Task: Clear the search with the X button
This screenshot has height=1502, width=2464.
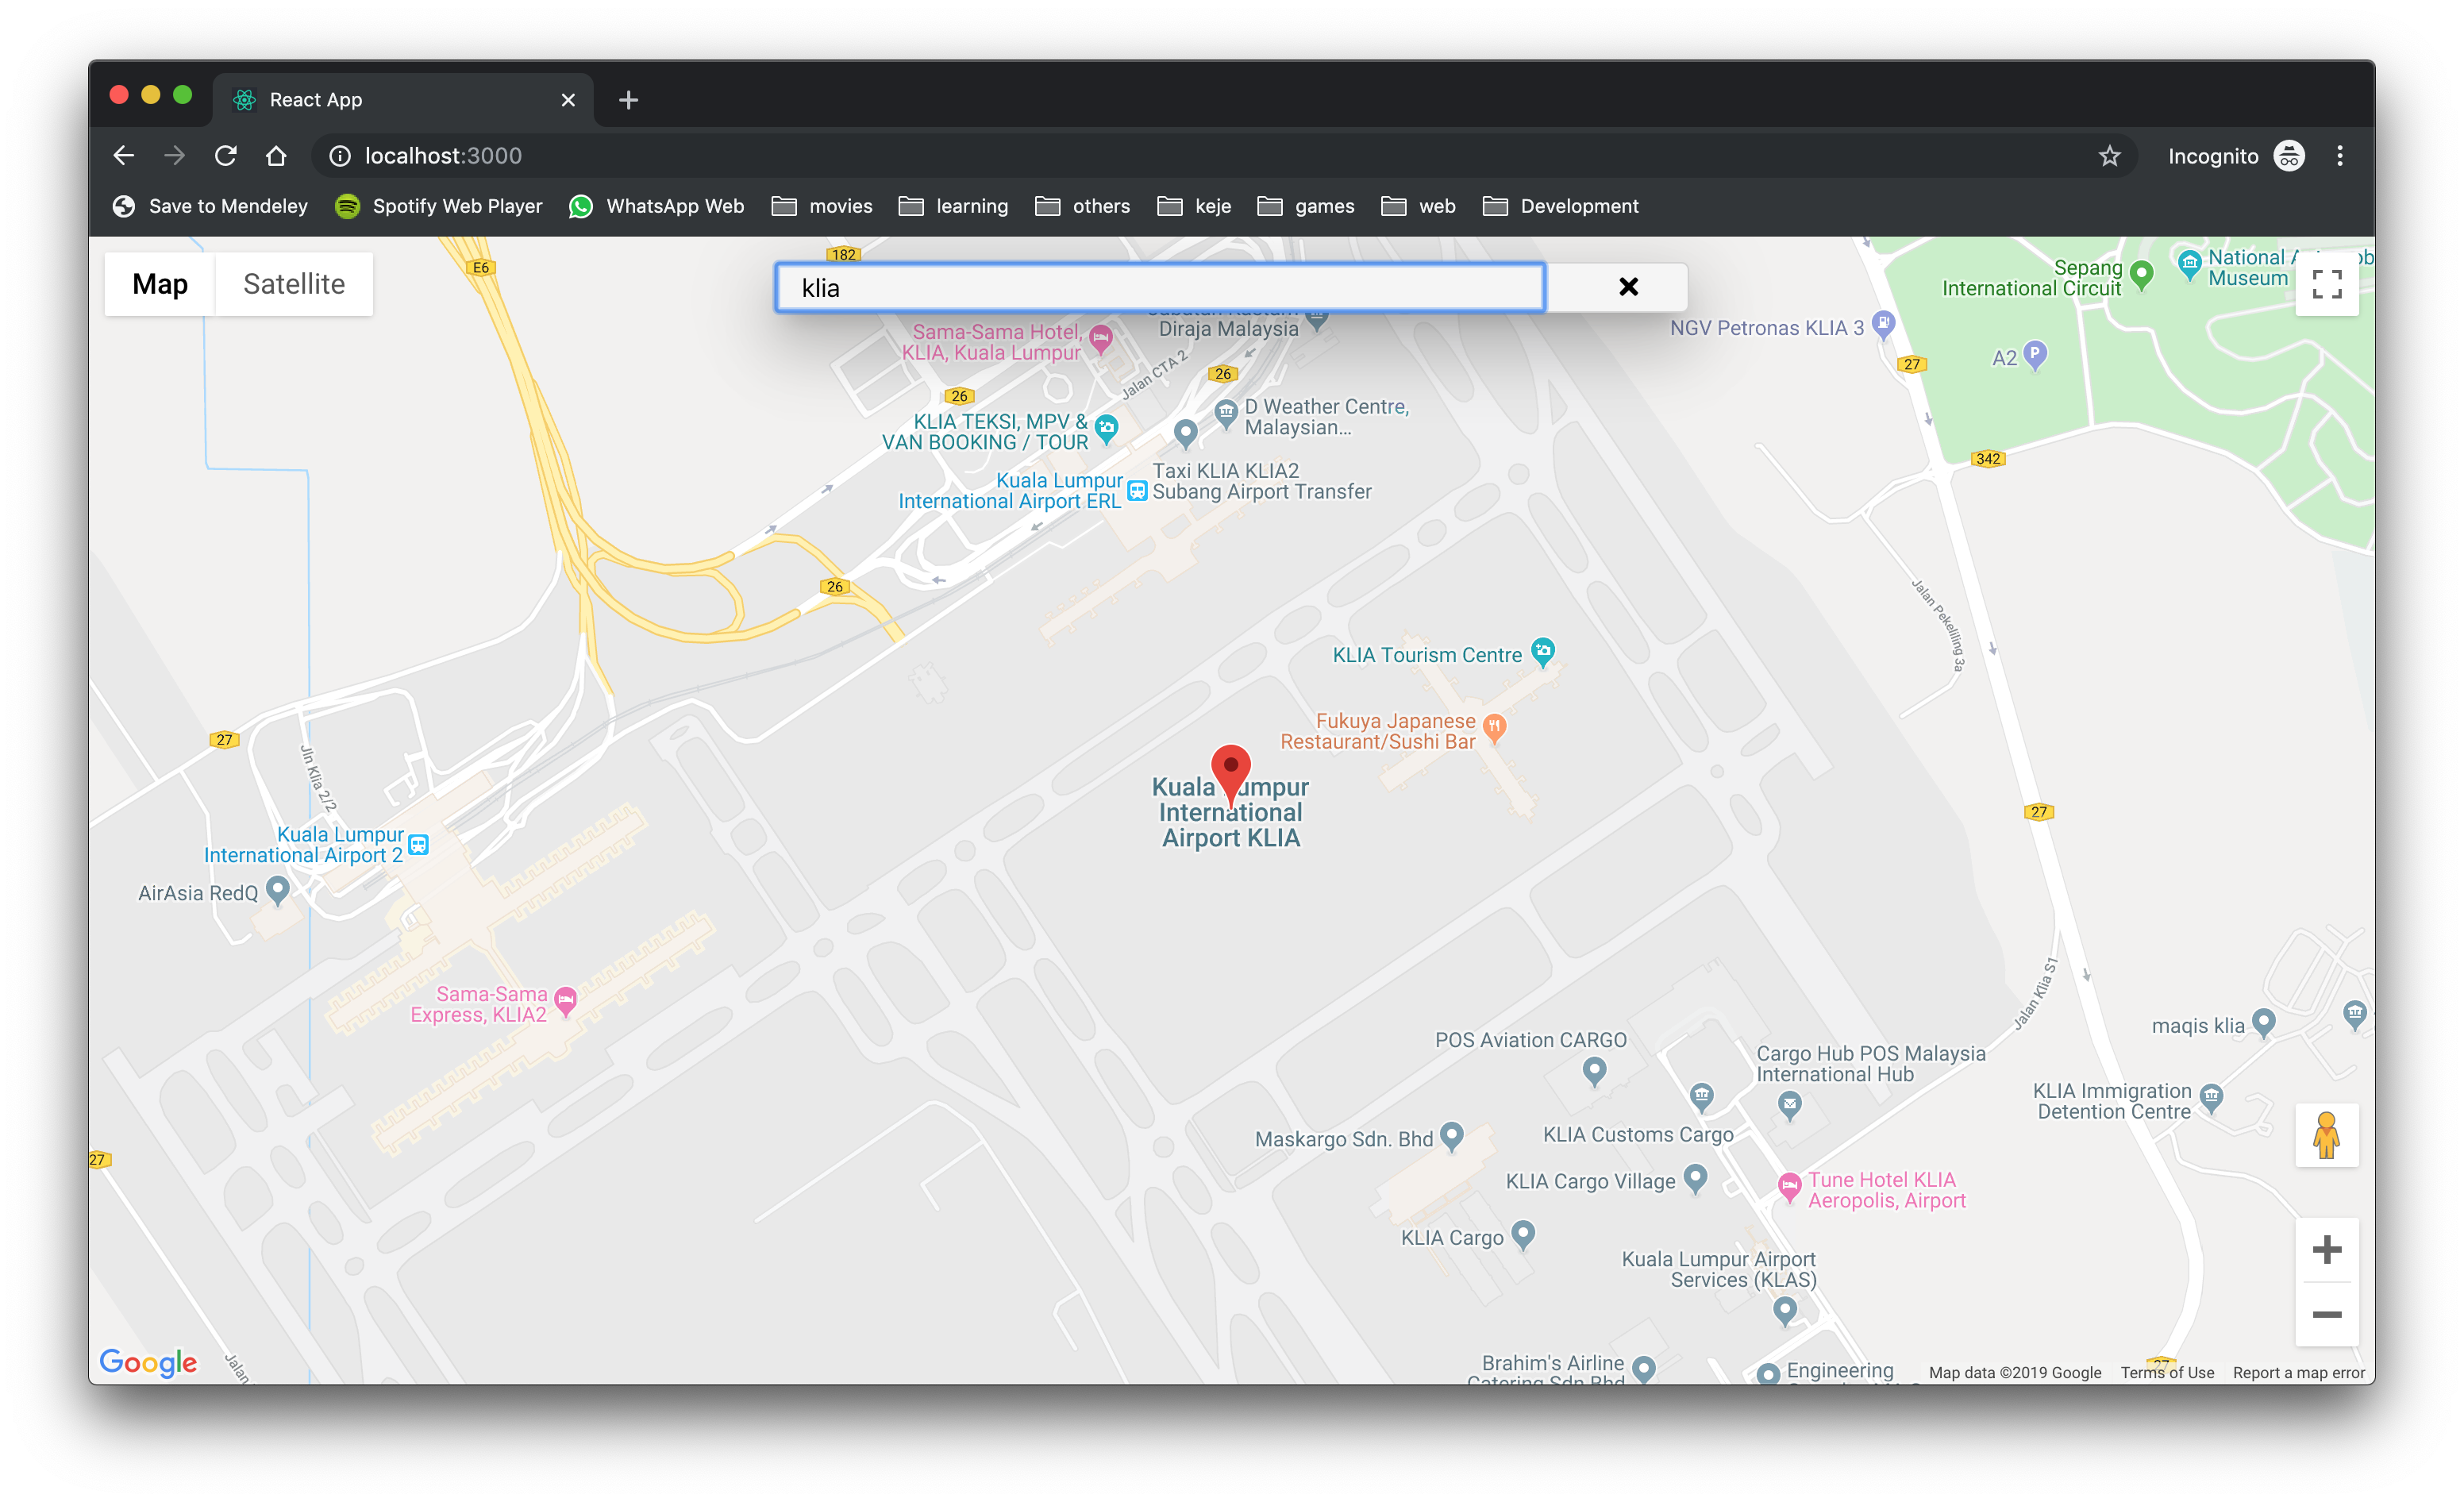Action: 1628,287
